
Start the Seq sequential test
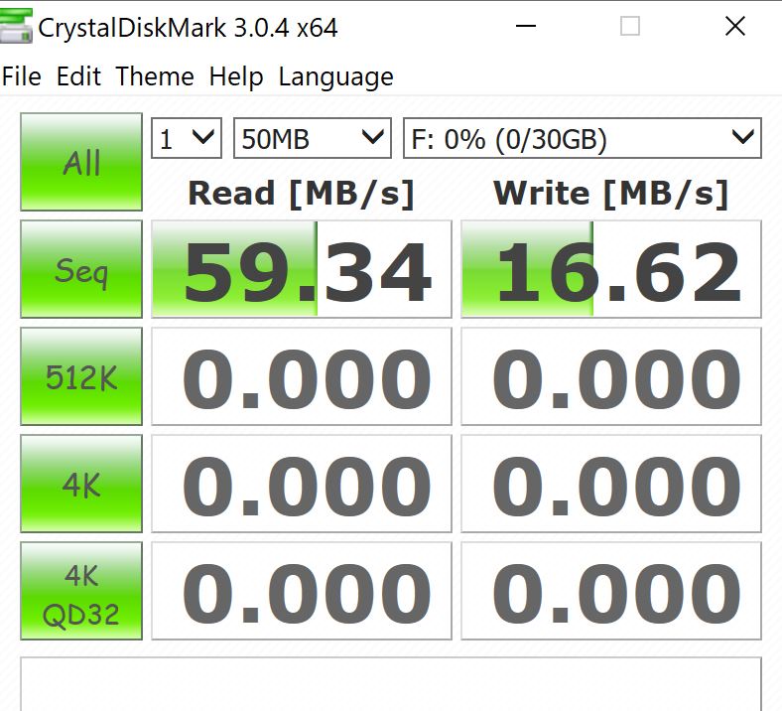pyautogui.click(x=81, y=269)
